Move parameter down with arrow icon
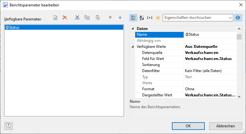Image resolution: width=246 pixels, height=134 pixels. pos(120,18)
